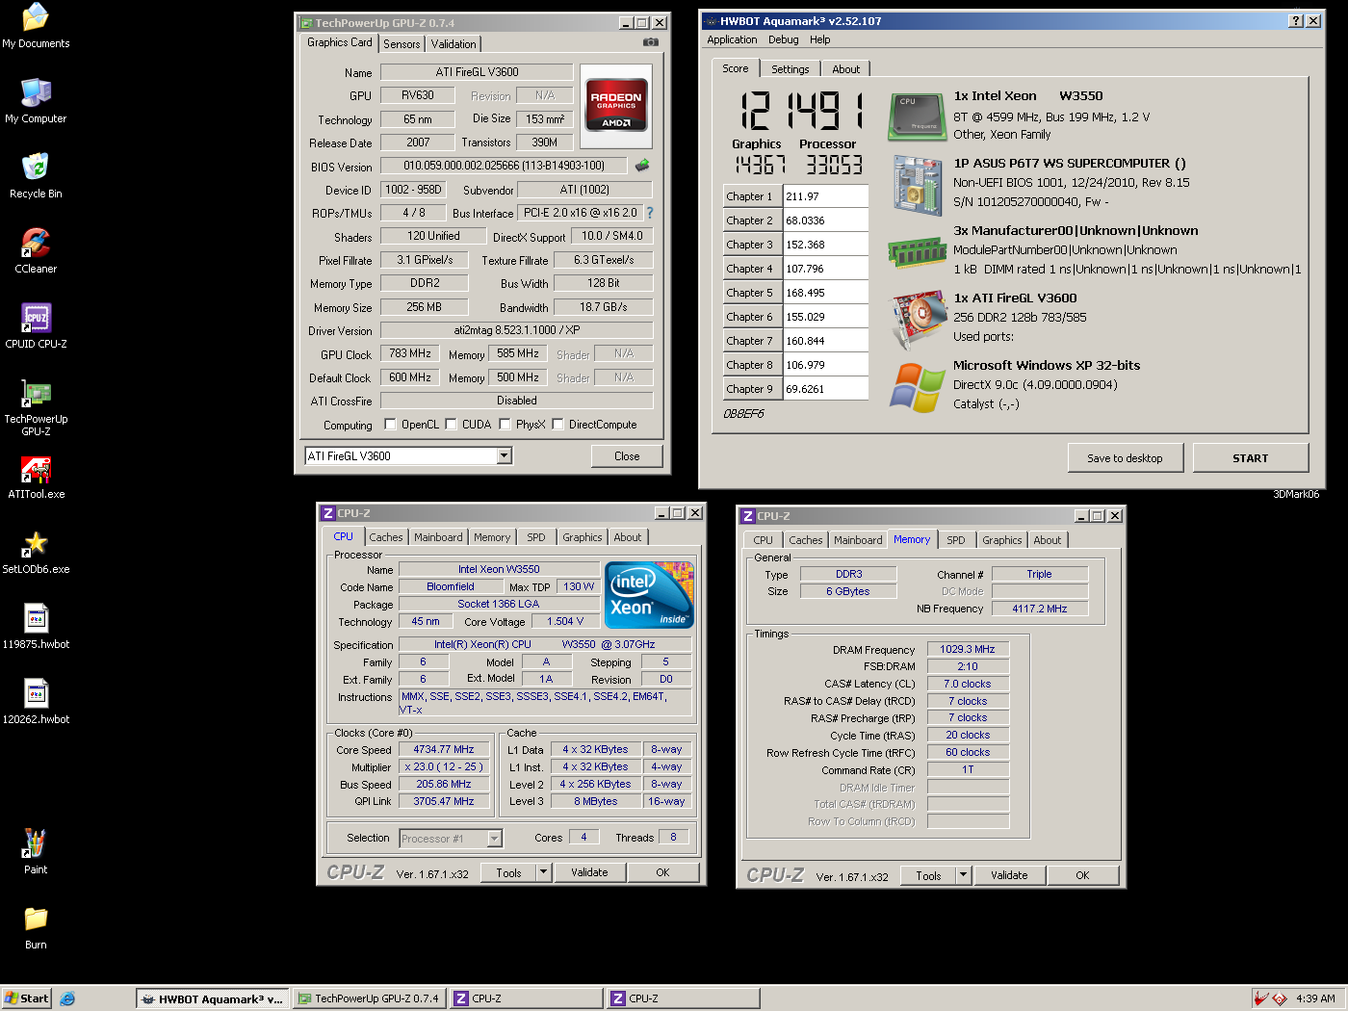Switch to TechPowerUp GPU-Z taskbar button

click(370, 998)
